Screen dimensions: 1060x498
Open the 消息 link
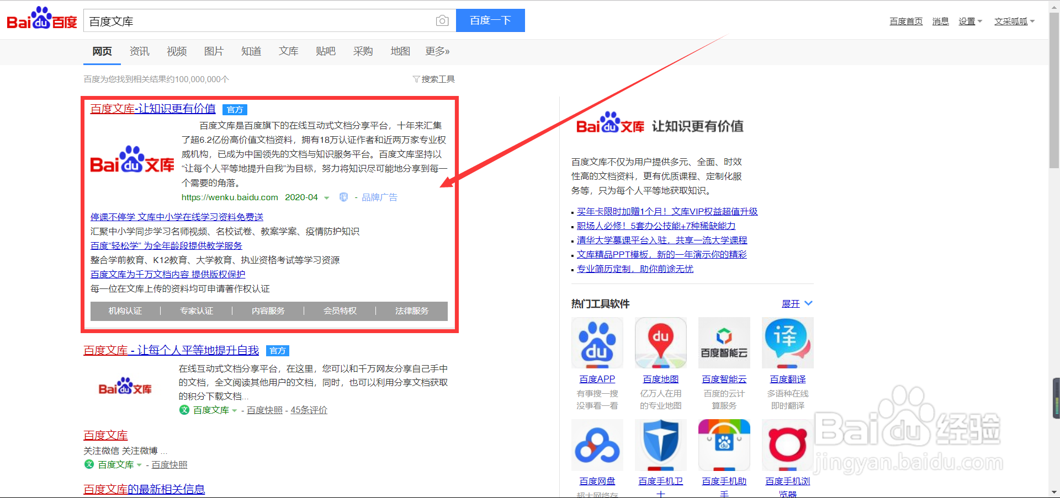coord(940,22)
